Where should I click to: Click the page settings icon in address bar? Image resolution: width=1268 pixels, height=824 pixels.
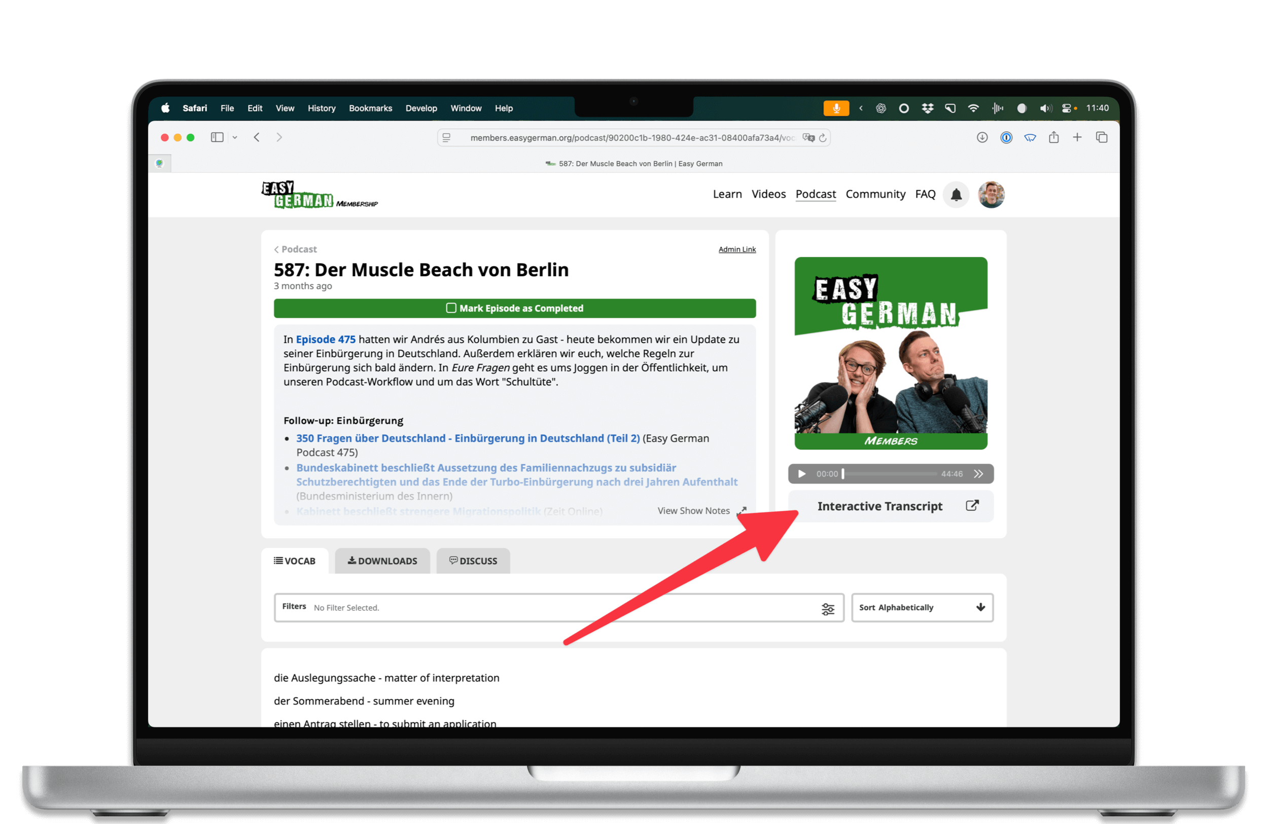tap(446, 138)
